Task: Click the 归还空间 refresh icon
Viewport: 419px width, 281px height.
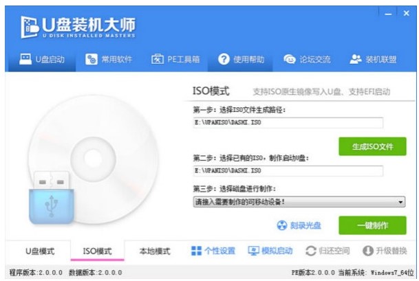Action: pyautogui.click(x=311, y=251)
